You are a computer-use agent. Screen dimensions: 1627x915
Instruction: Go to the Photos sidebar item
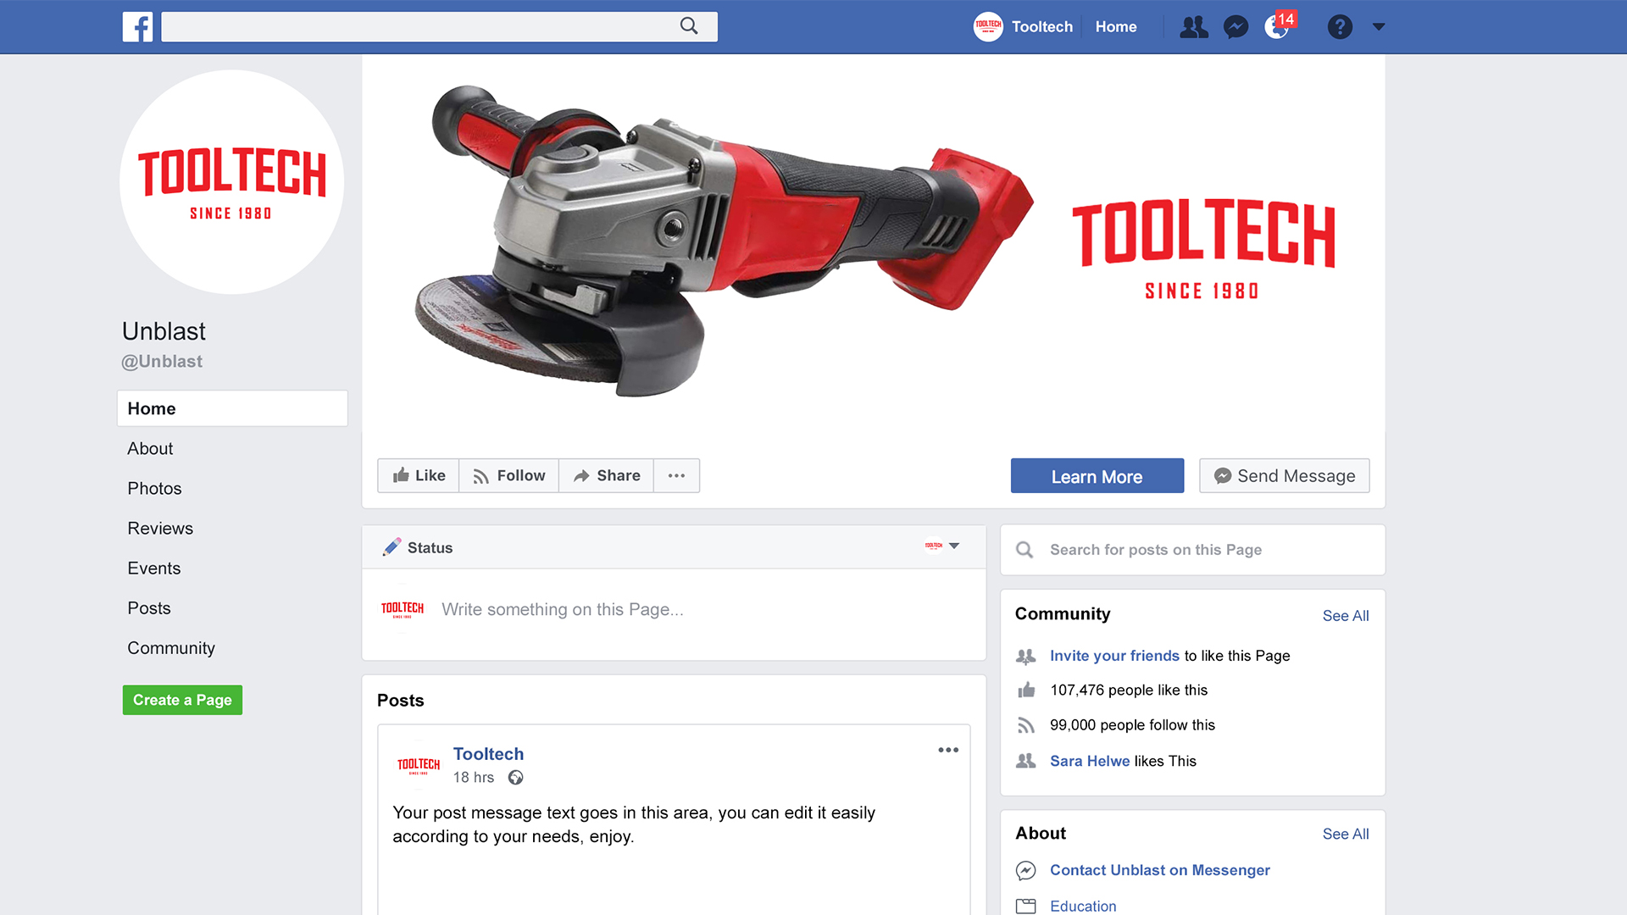[x=154, y=488]
